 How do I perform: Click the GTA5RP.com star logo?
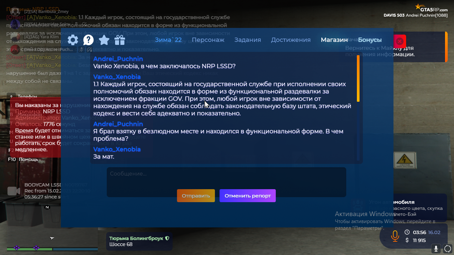(x=431, y=8)
